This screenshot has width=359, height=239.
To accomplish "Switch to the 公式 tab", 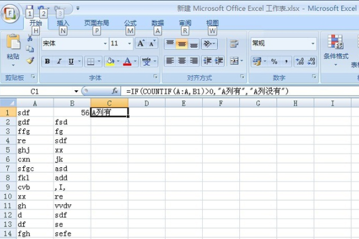I will [130, 23].
